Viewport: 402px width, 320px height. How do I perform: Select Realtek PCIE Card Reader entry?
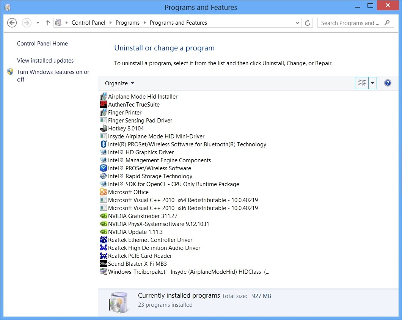[140, 256]
